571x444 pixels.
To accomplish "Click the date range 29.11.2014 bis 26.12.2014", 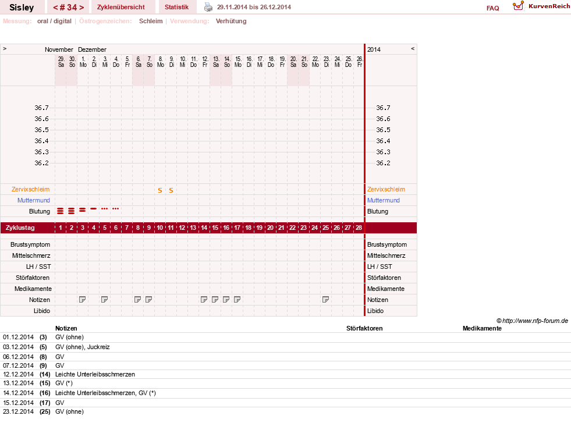I will tap(254, 7).
